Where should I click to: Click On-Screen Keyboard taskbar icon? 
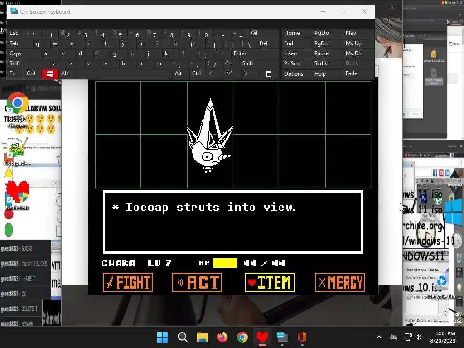(282, 337)
